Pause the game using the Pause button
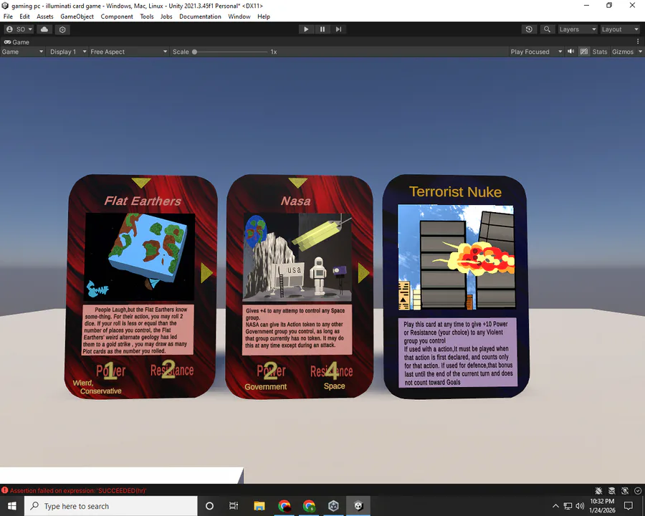 (x=322, y=29)
